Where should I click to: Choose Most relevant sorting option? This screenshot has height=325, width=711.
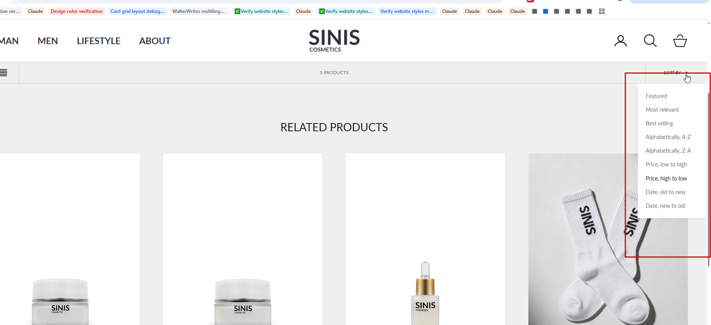[x=662, y=110]
